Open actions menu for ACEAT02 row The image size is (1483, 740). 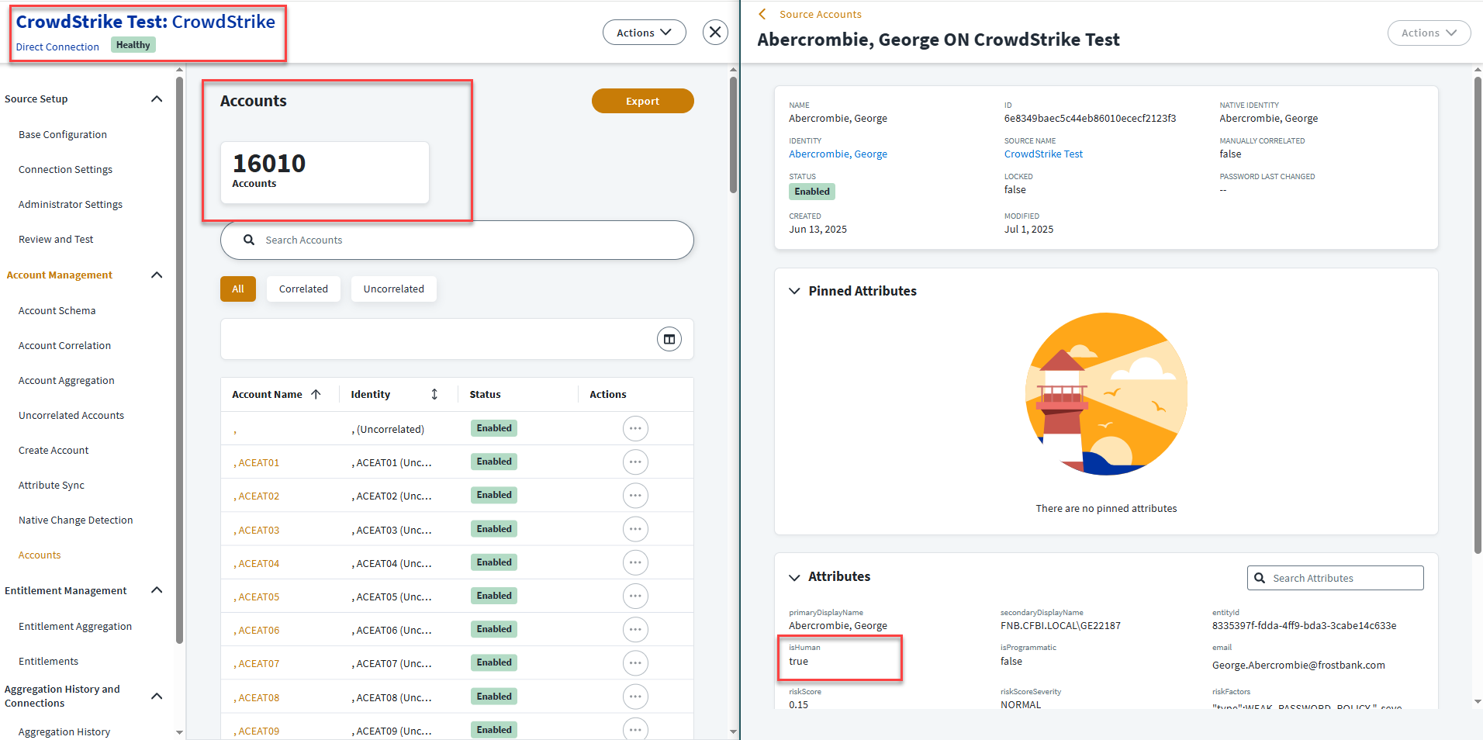[635, 496]
